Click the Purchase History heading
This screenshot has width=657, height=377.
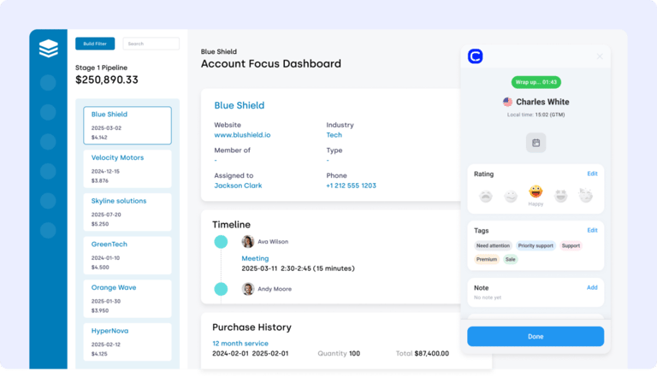252,327
